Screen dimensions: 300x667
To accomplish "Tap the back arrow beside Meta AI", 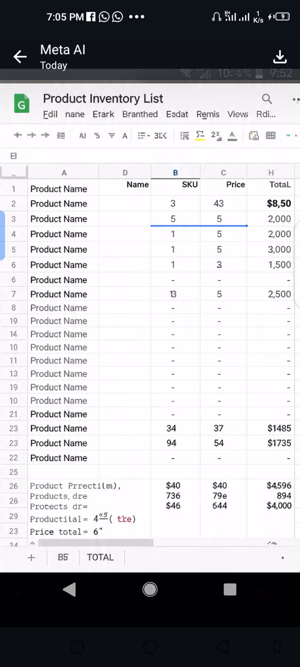I will coord(20,57).
